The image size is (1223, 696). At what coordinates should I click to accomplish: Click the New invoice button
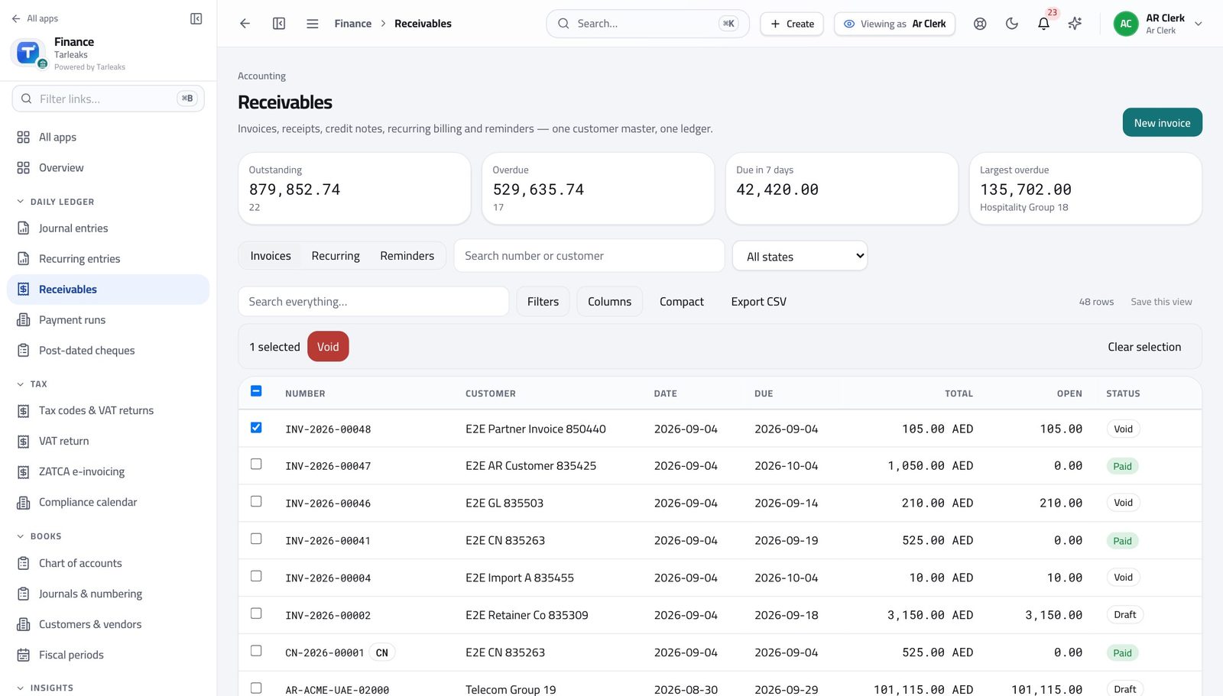point(1162,123)
